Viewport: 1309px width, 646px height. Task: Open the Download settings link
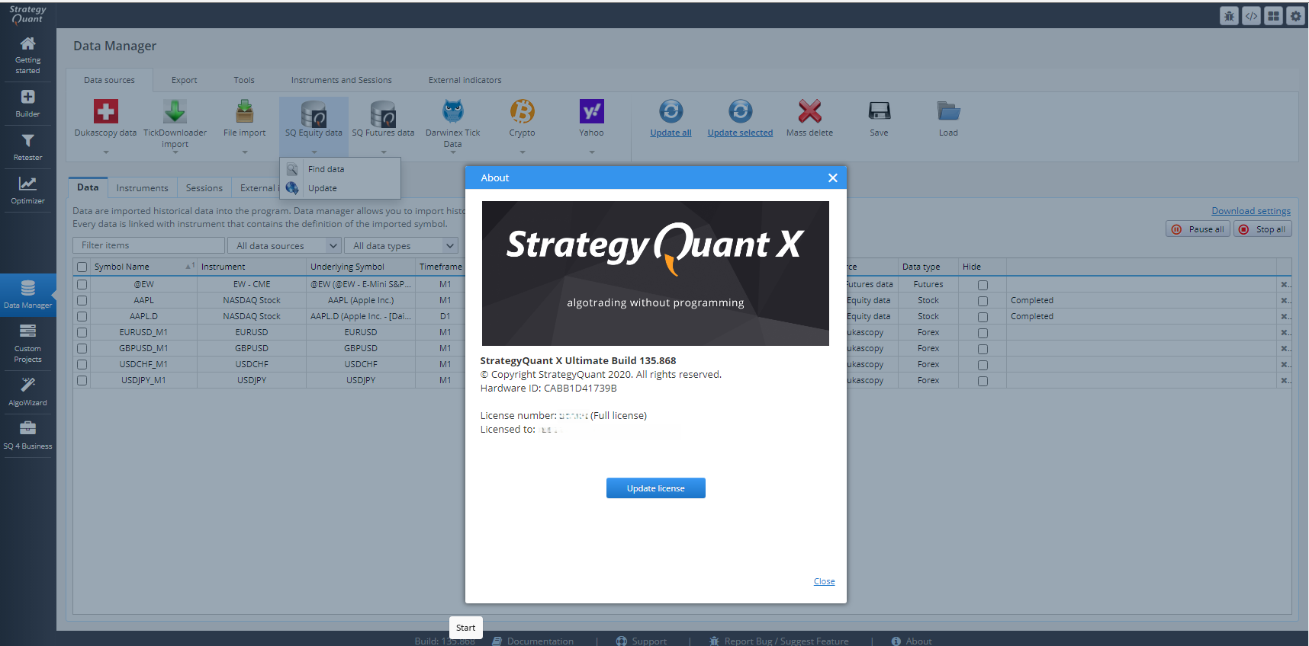1251,211
